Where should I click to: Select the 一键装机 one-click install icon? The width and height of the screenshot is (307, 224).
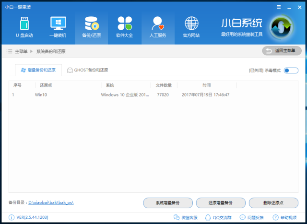tap(58, 27)
